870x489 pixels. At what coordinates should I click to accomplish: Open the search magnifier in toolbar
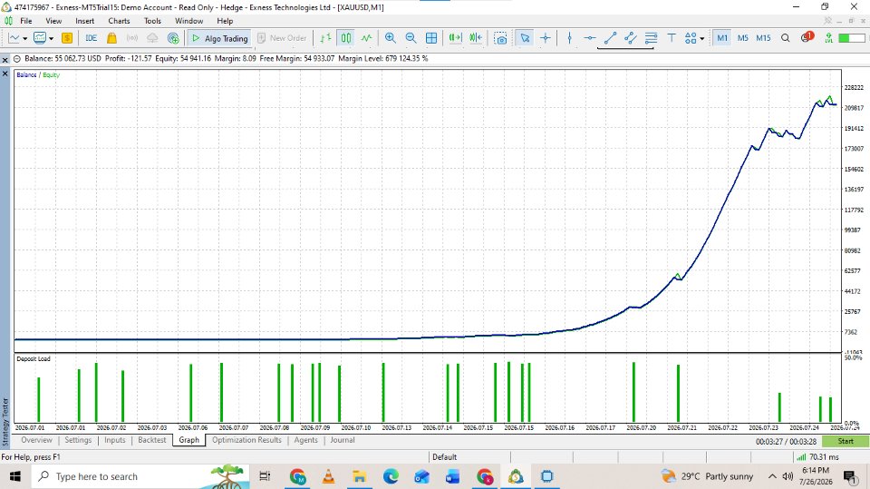785,38
